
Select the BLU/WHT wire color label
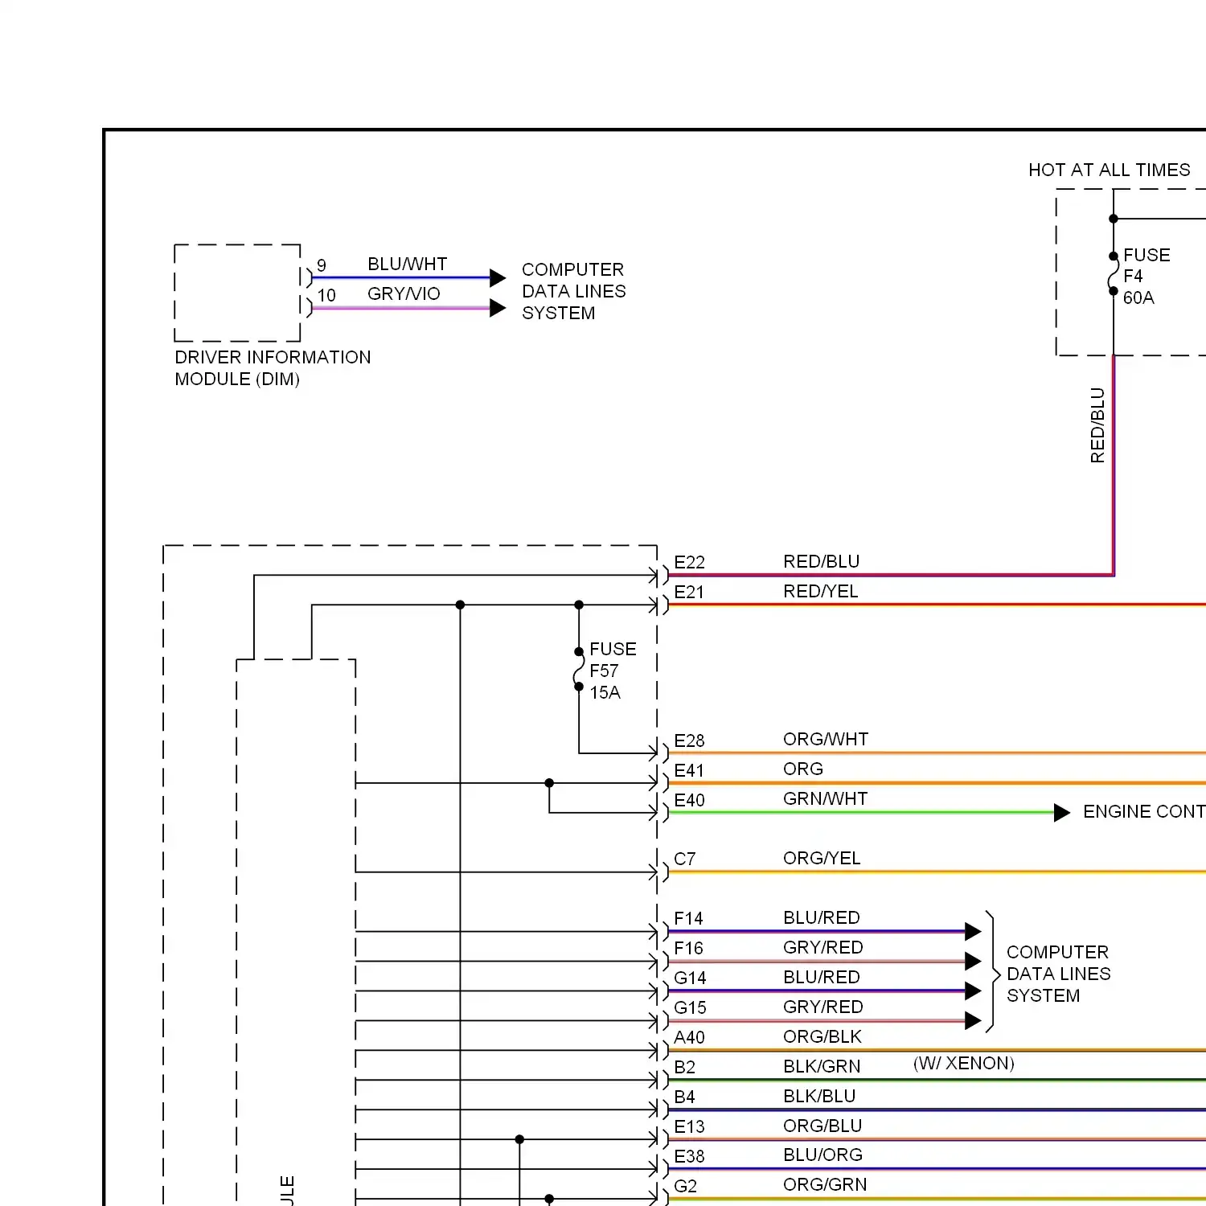pyautogui.click(x=407, y=264)
